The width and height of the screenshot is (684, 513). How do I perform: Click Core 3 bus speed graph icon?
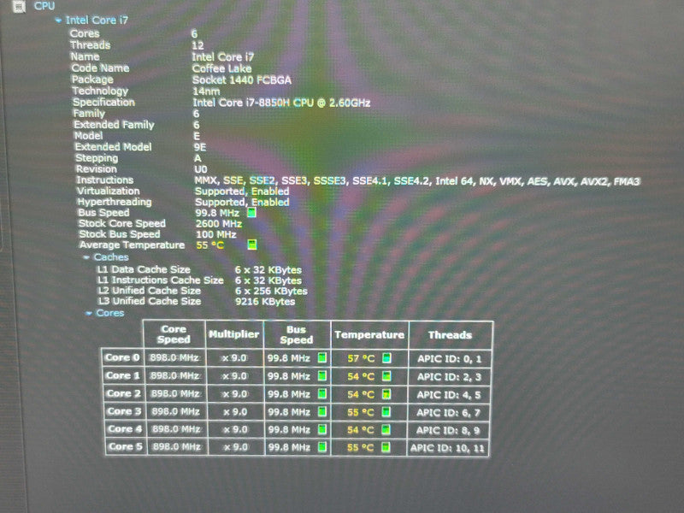pyautogui.click(x=322, y=412)
